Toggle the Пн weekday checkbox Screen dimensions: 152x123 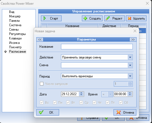click(x=55, y=103)
